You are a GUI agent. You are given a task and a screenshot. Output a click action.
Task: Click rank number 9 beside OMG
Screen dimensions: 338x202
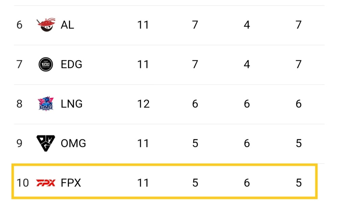tap(19, 143)
